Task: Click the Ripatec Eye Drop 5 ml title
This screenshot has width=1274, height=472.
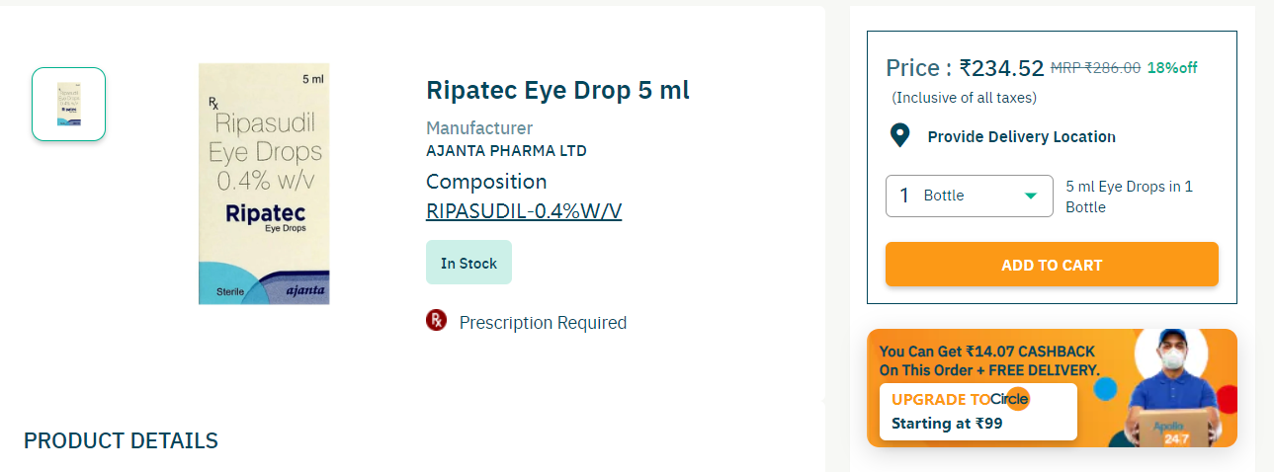Action: coord(557,91)
